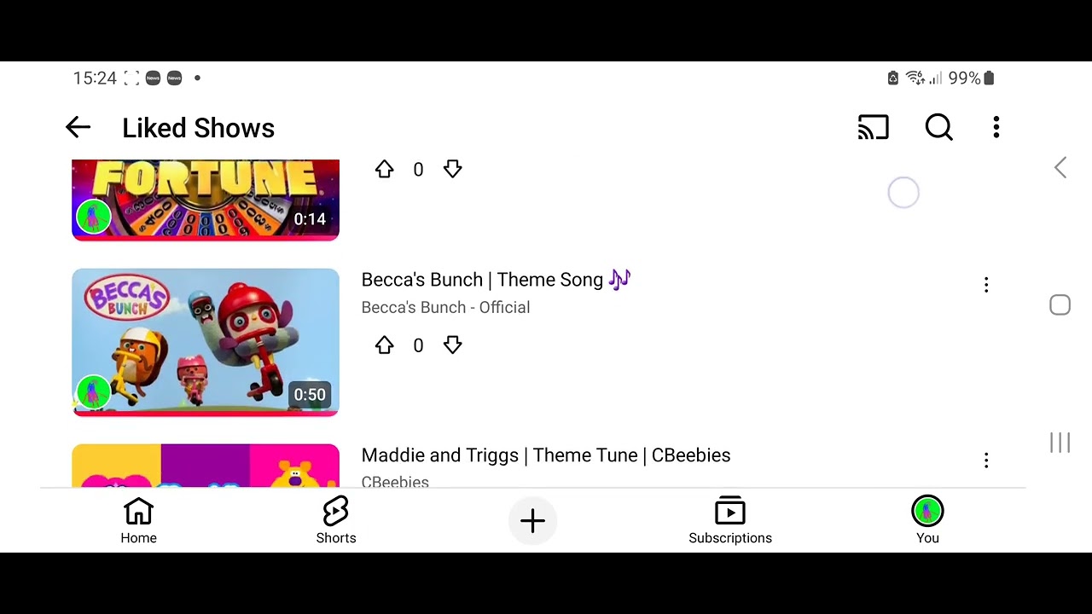Switch to the Shorts tab
Image resolution: width=1092 pixels, height=614 pixels.
(x=336, y=521)
